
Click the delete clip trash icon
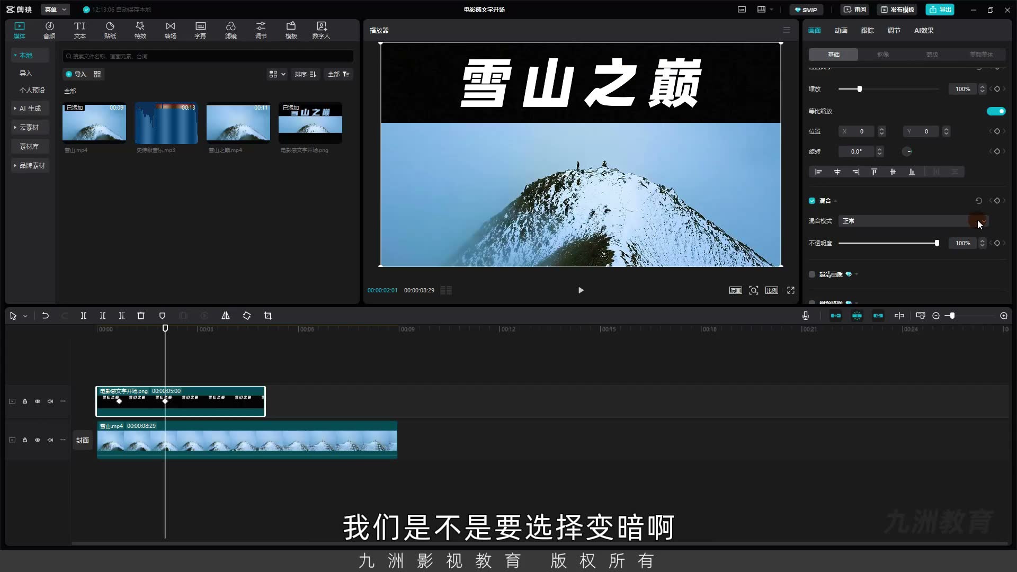pos(141,316)
